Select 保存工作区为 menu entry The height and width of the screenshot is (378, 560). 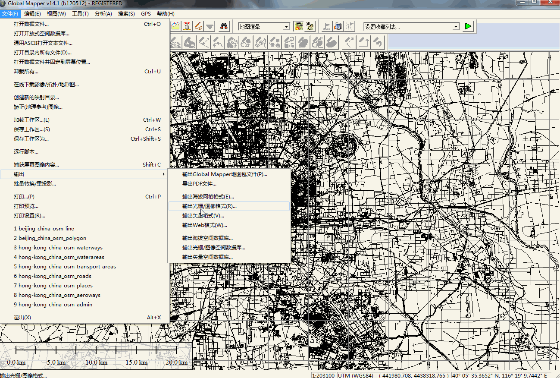31,139
